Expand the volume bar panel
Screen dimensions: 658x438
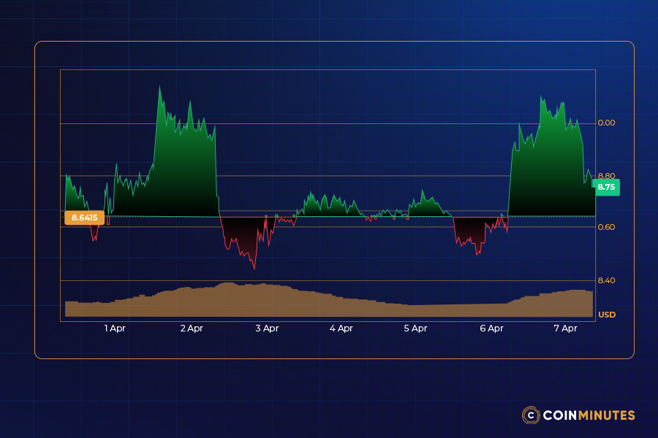point(329,299)
